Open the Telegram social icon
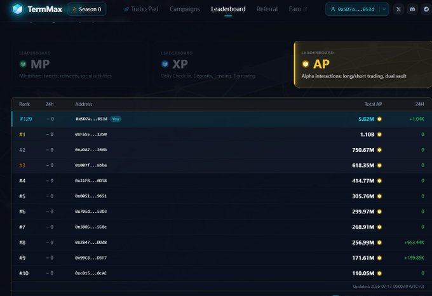This screenshot has width=432, height=296. (426, 9)
